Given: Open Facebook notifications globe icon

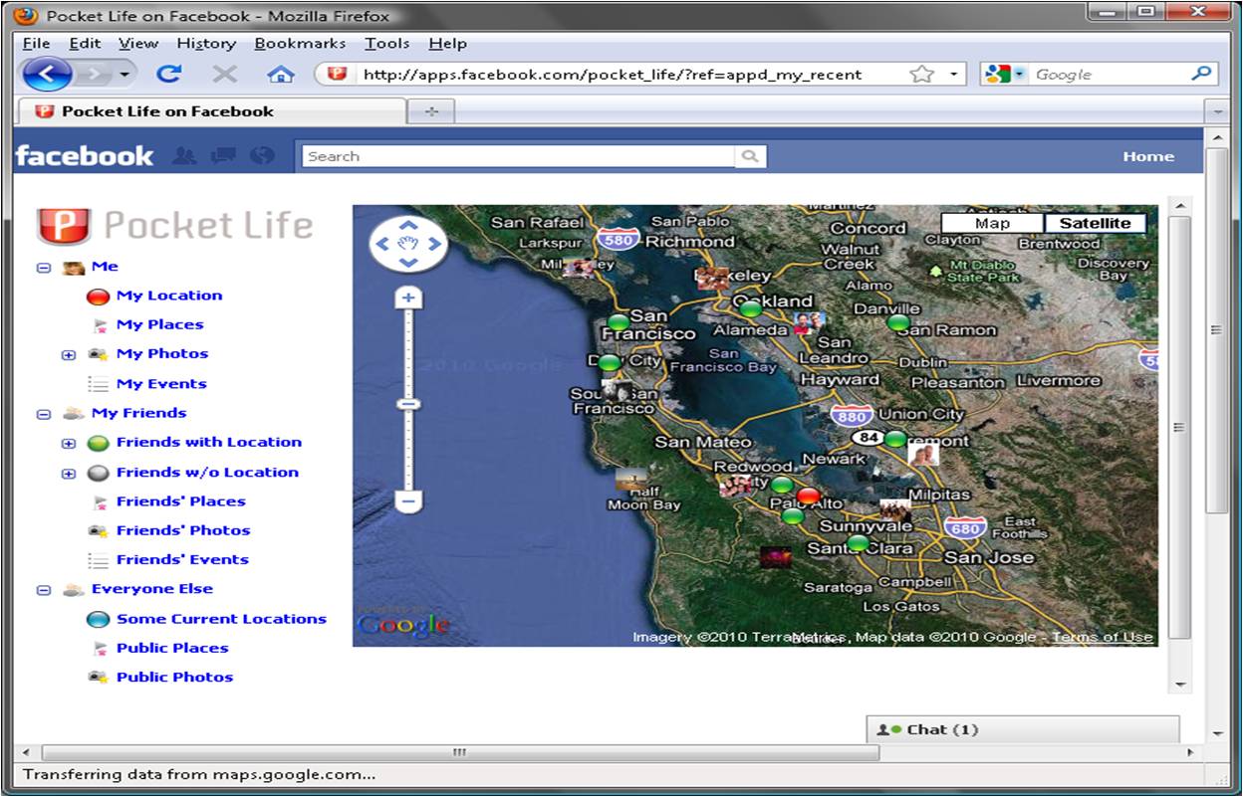Looking at the screenshot, I should tap(262, 156).
